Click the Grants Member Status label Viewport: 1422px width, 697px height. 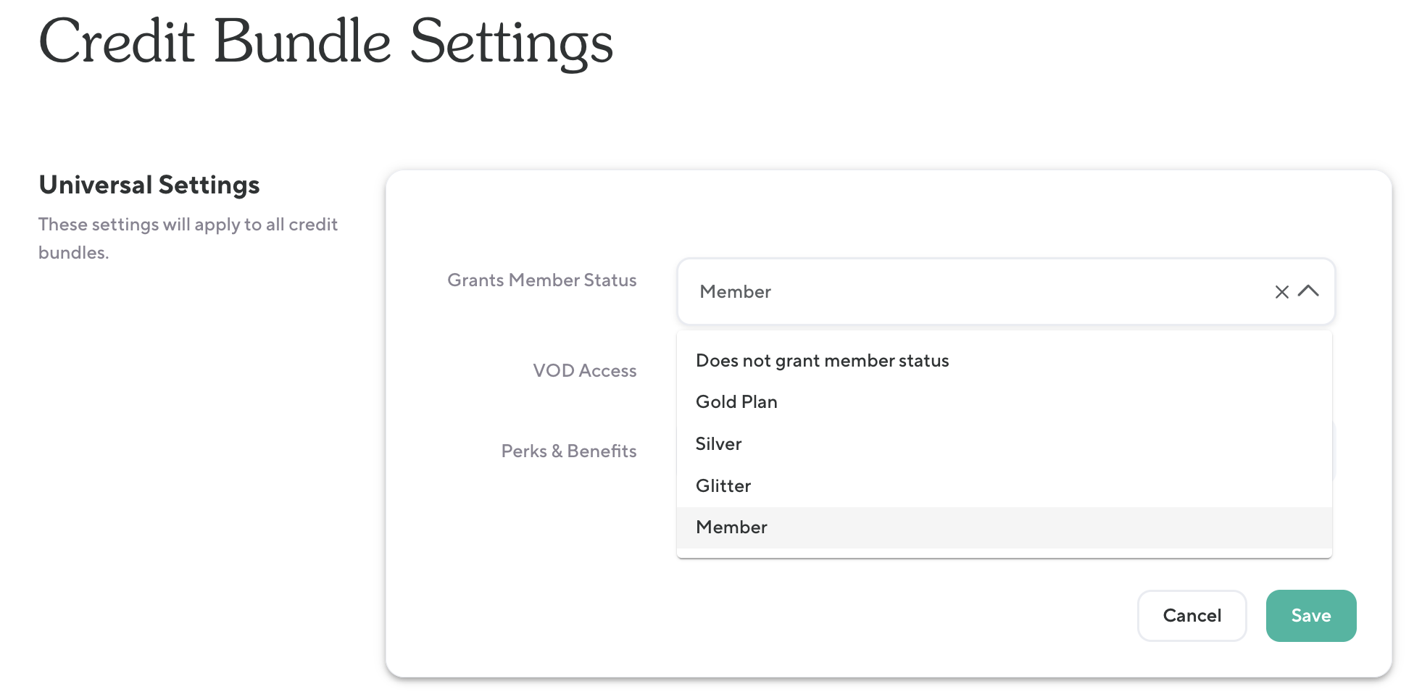click(541, 280)
